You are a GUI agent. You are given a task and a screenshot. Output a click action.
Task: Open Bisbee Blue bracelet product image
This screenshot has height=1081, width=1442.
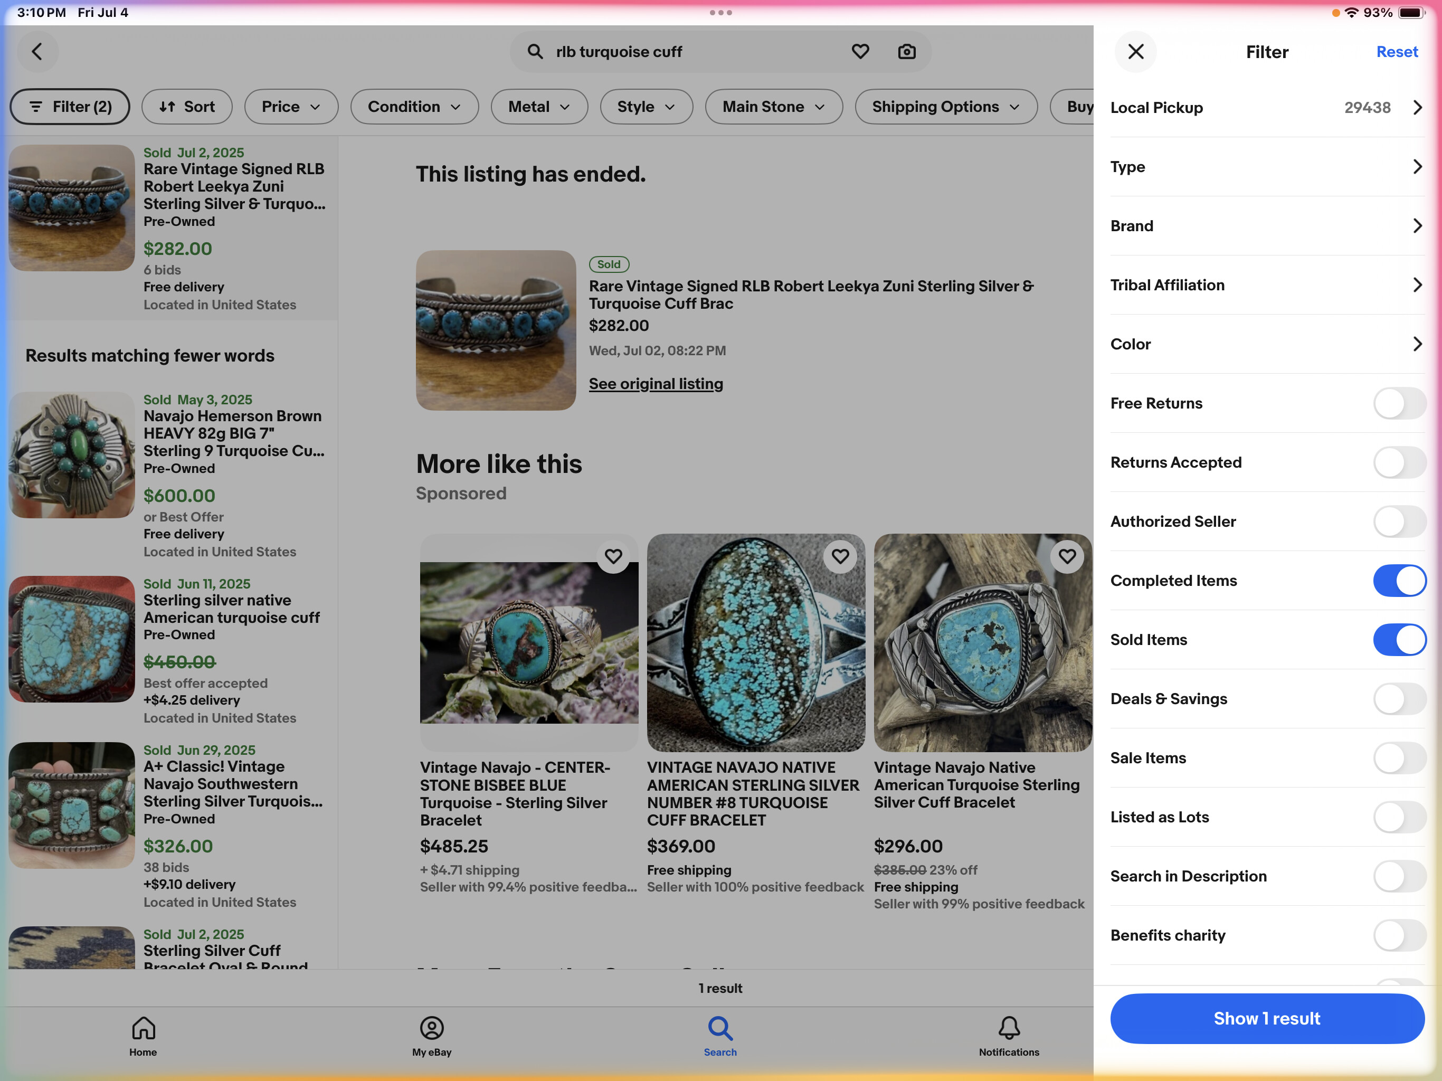point(529,643)
